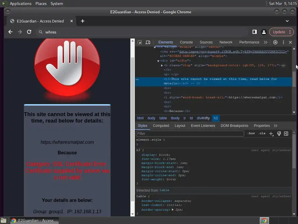Open the Network panel
Viewport: 298px width, 224px height.
[226, 42]
